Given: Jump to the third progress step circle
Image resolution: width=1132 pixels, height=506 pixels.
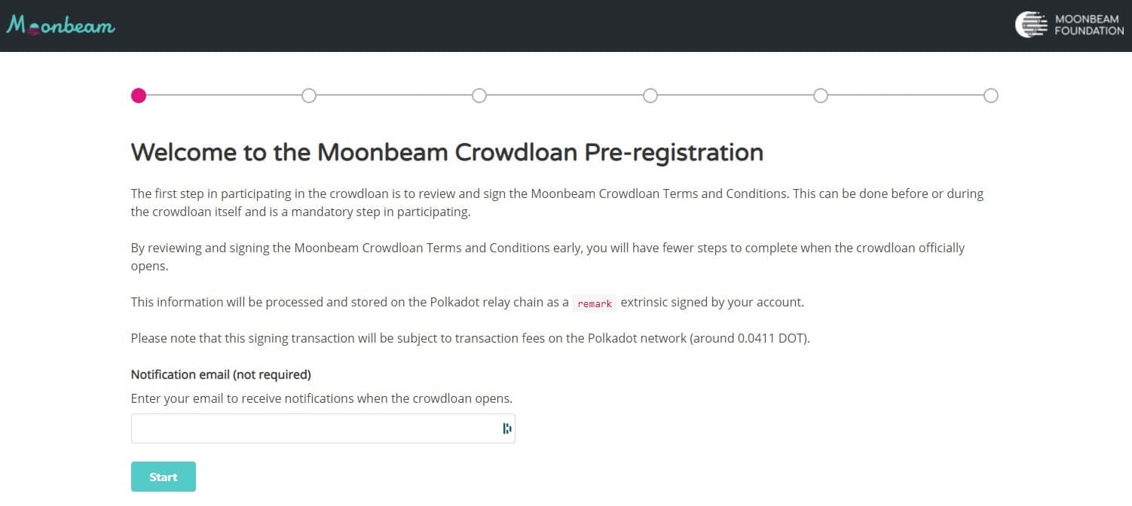Looking at the screenshot, I should pos(479,96).
